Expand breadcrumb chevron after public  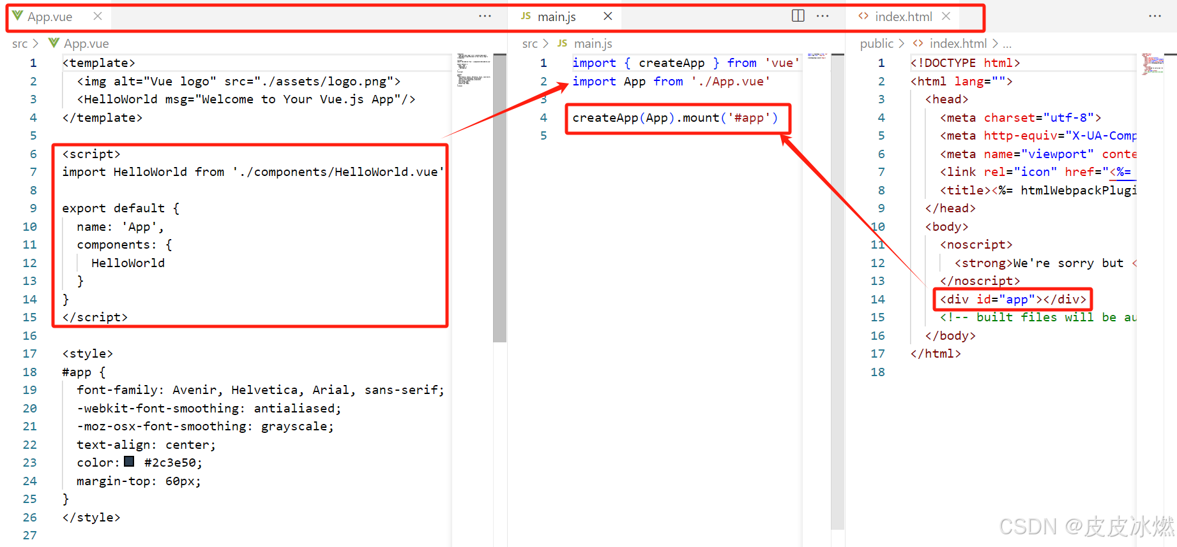click(x=901, y=43)
